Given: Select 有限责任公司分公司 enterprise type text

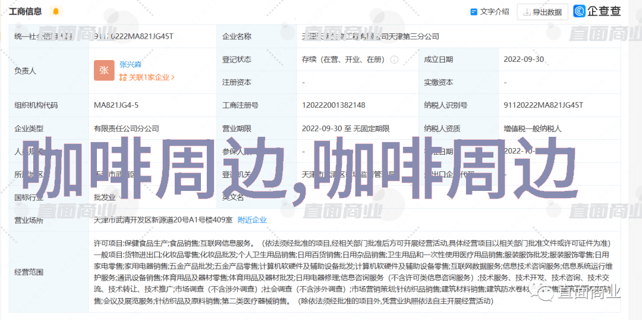Looking at the screenshot, I should coord(126,128).
